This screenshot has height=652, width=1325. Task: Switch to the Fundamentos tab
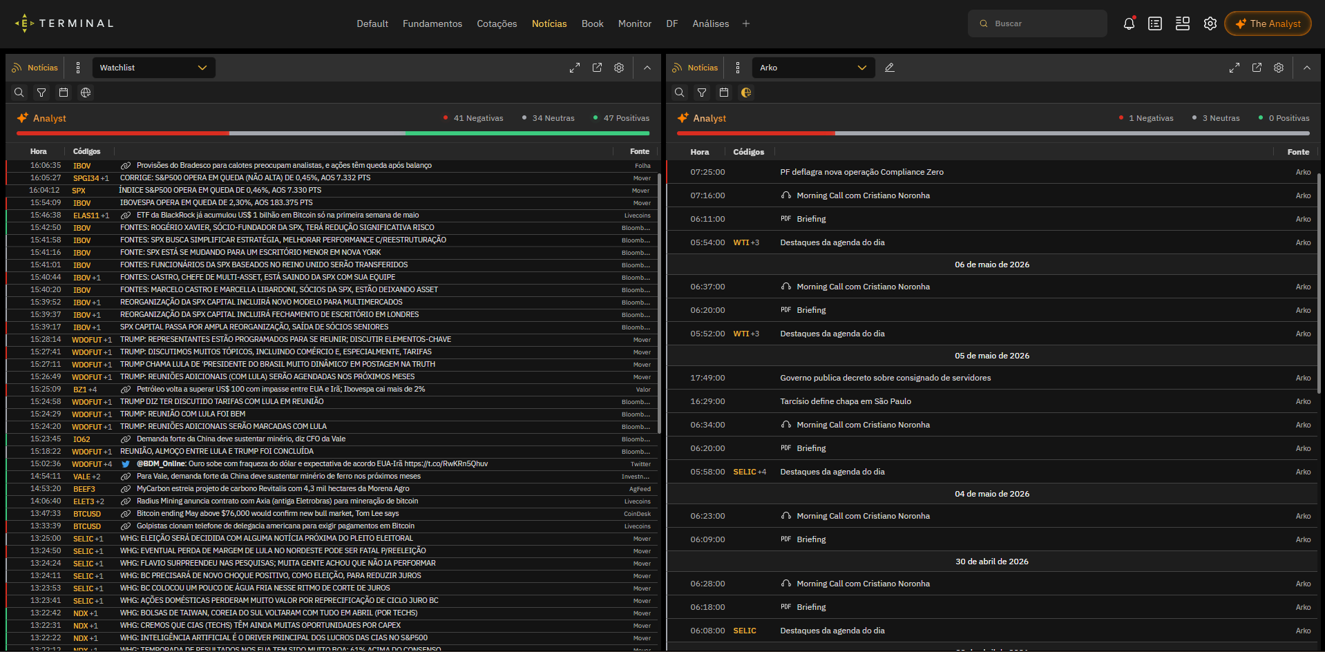[x=432, y=23]
